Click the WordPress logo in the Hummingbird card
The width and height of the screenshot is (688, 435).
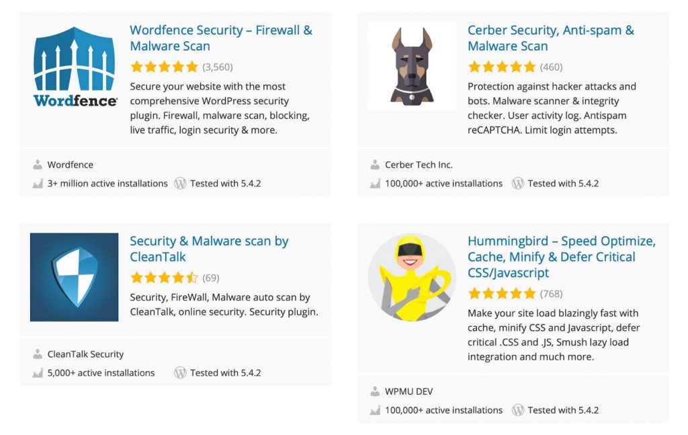(518, 410)
